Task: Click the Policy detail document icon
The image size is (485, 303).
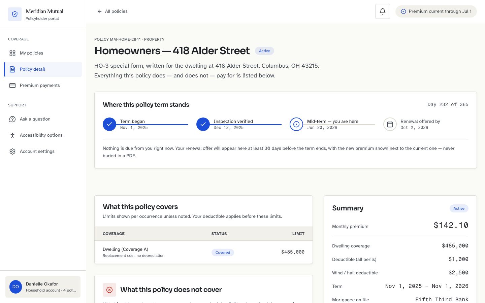Action: [x=12, y=69]
